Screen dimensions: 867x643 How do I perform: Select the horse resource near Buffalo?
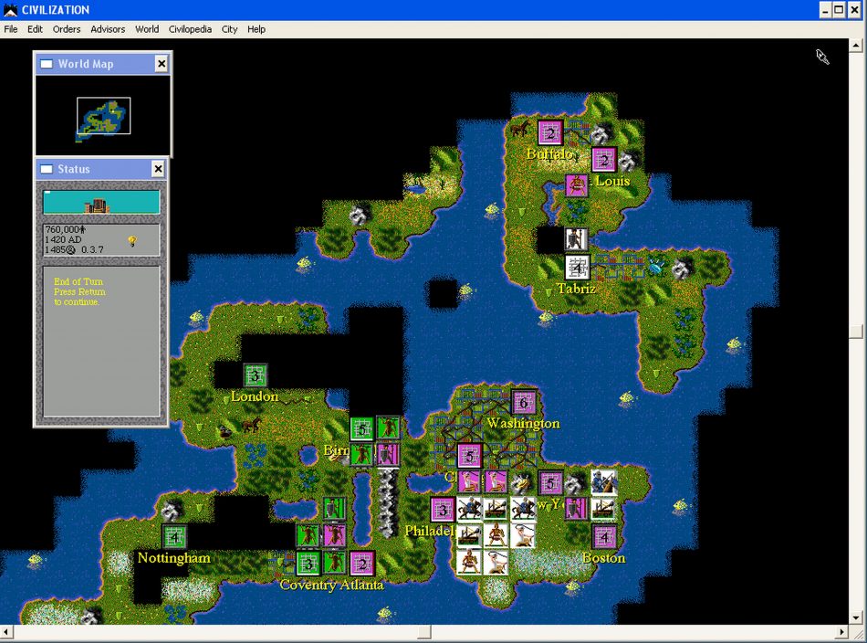pos(520,131)
